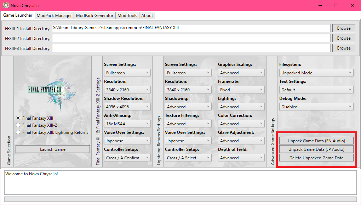Choose Final Fantasy XIII: Lightning Returns radio button
Viewport: 361px width, 205px height.
pos(18,132)
